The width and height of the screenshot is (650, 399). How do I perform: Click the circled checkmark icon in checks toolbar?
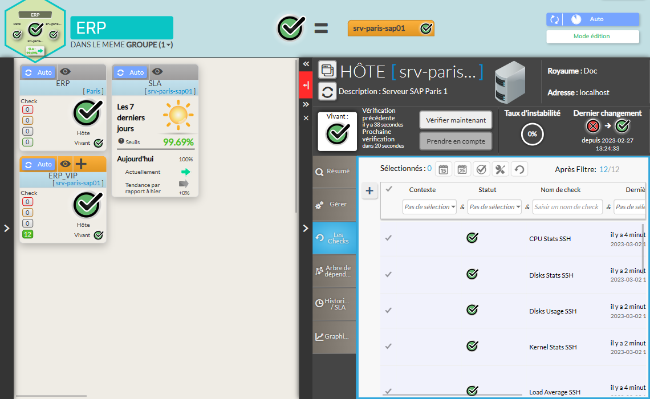point(481,169)
